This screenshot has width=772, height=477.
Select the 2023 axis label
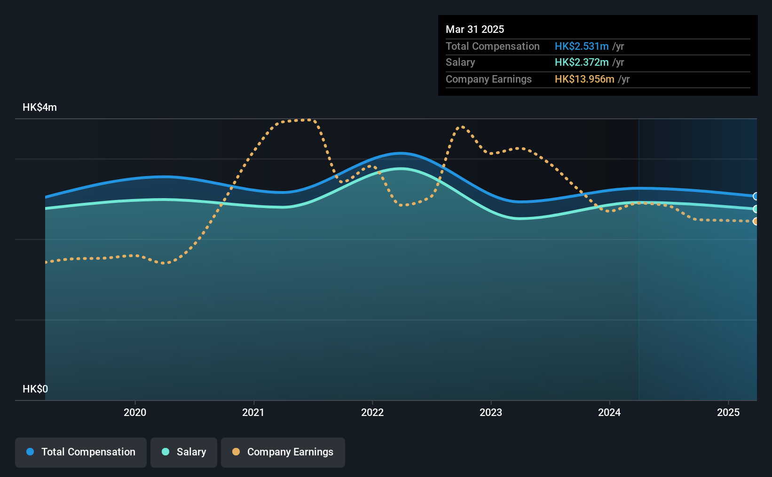pyautogui.click(x=491, y=412)
